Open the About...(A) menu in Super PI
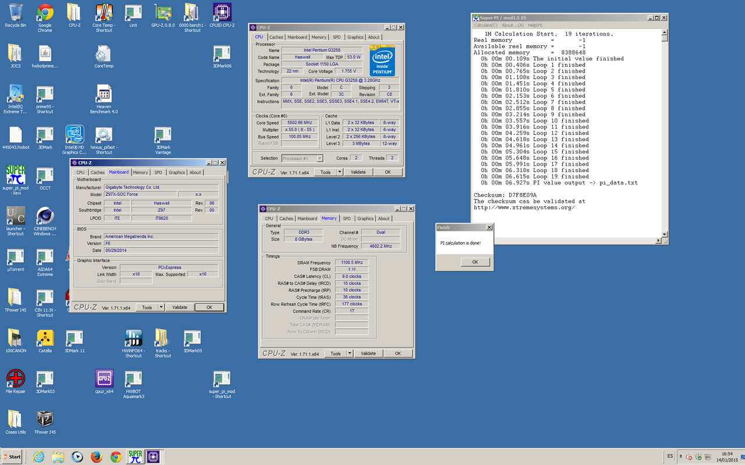The height and width of the screenshot is (465, 745). click(513, 25)
